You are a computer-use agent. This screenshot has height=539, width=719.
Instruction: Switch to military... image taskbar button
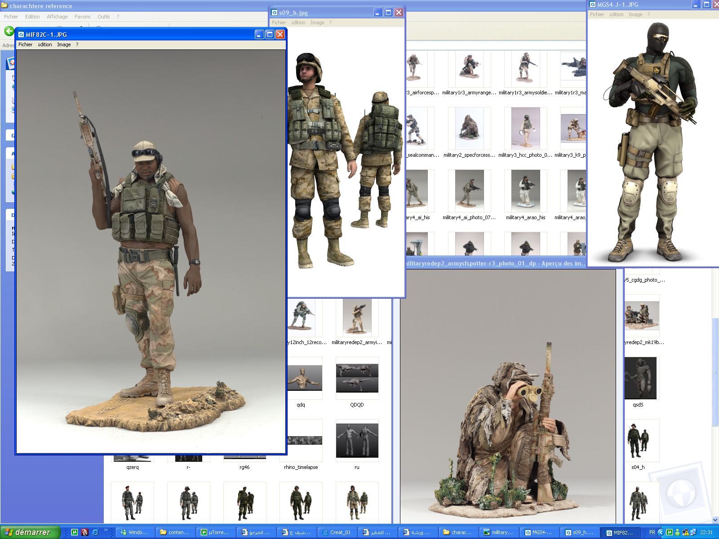[x=499, y=532]
